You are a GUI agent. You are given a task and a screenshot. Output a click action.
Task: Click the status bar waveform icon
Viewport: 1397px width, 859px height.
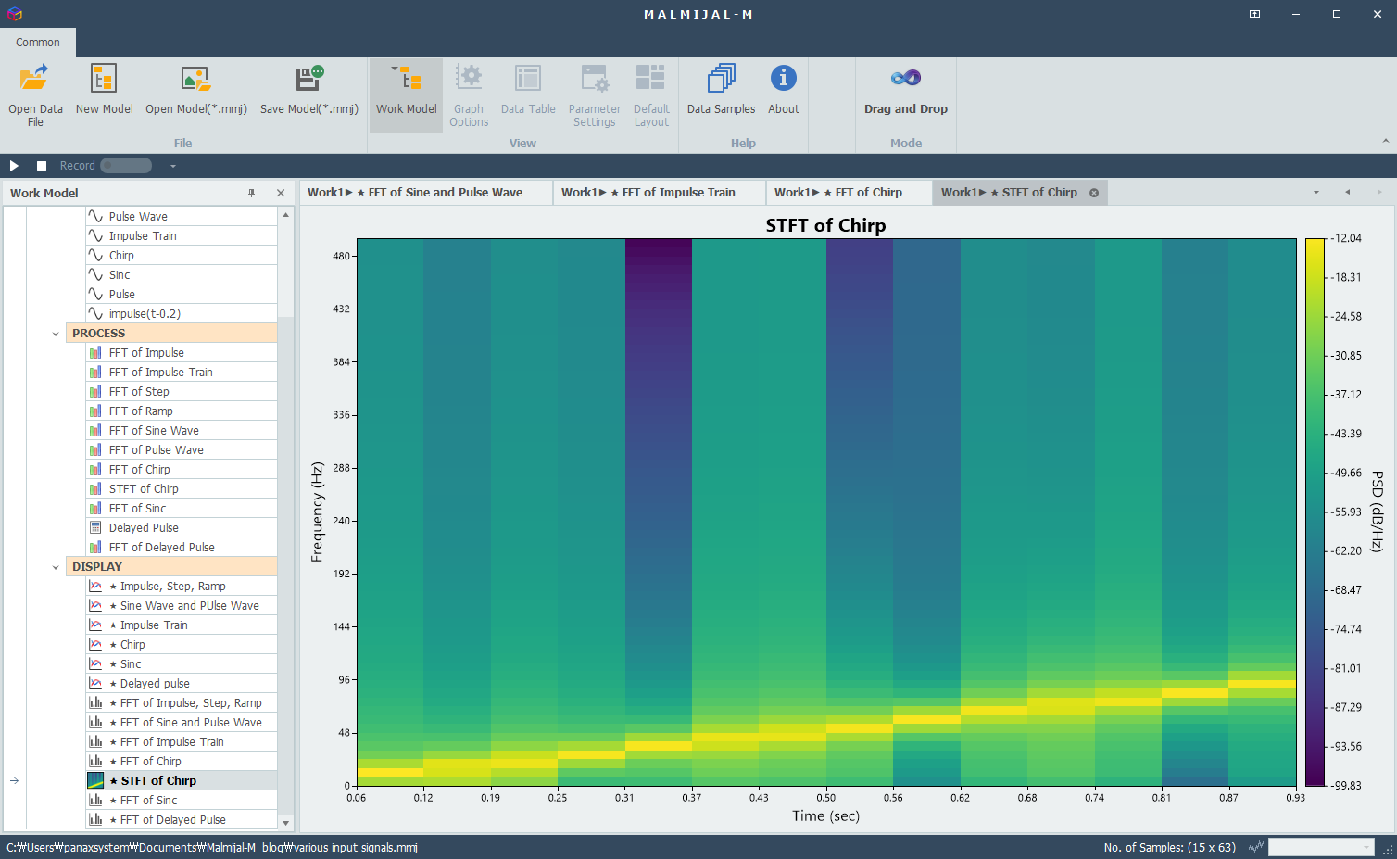1256,847
